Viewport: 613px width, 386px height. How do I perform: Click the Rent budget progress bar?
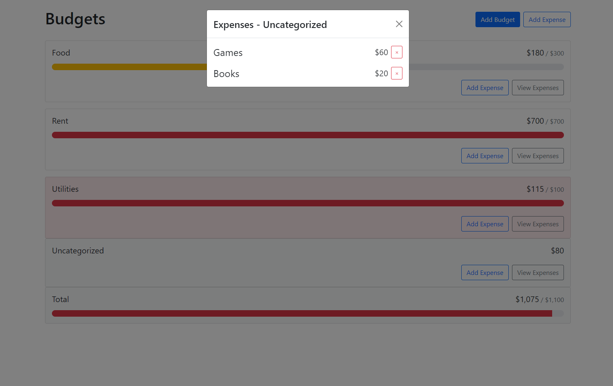click(x=308, y=135)
